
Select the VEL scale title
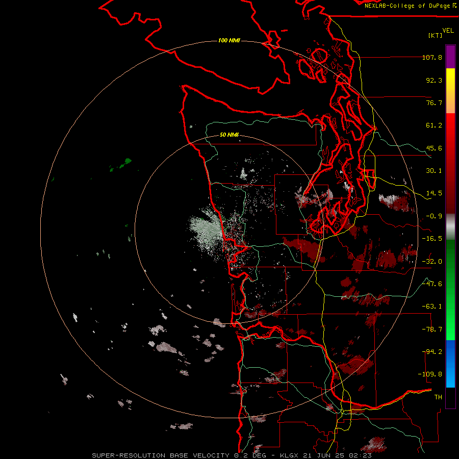coord(448,31)
